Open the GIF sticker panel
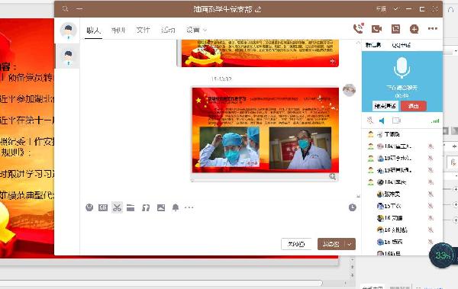Viewport: 458px width, 289px height. pos(103,207)
